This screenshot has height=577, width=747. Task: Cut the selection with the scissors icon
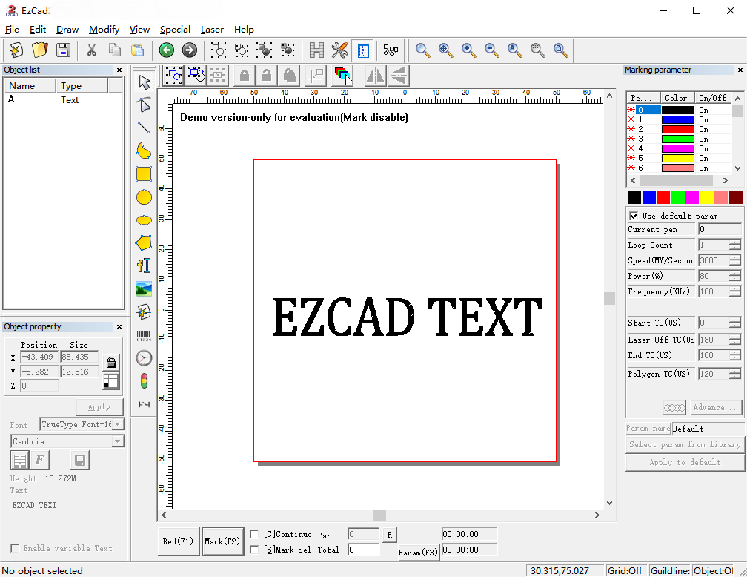[91, 50]
